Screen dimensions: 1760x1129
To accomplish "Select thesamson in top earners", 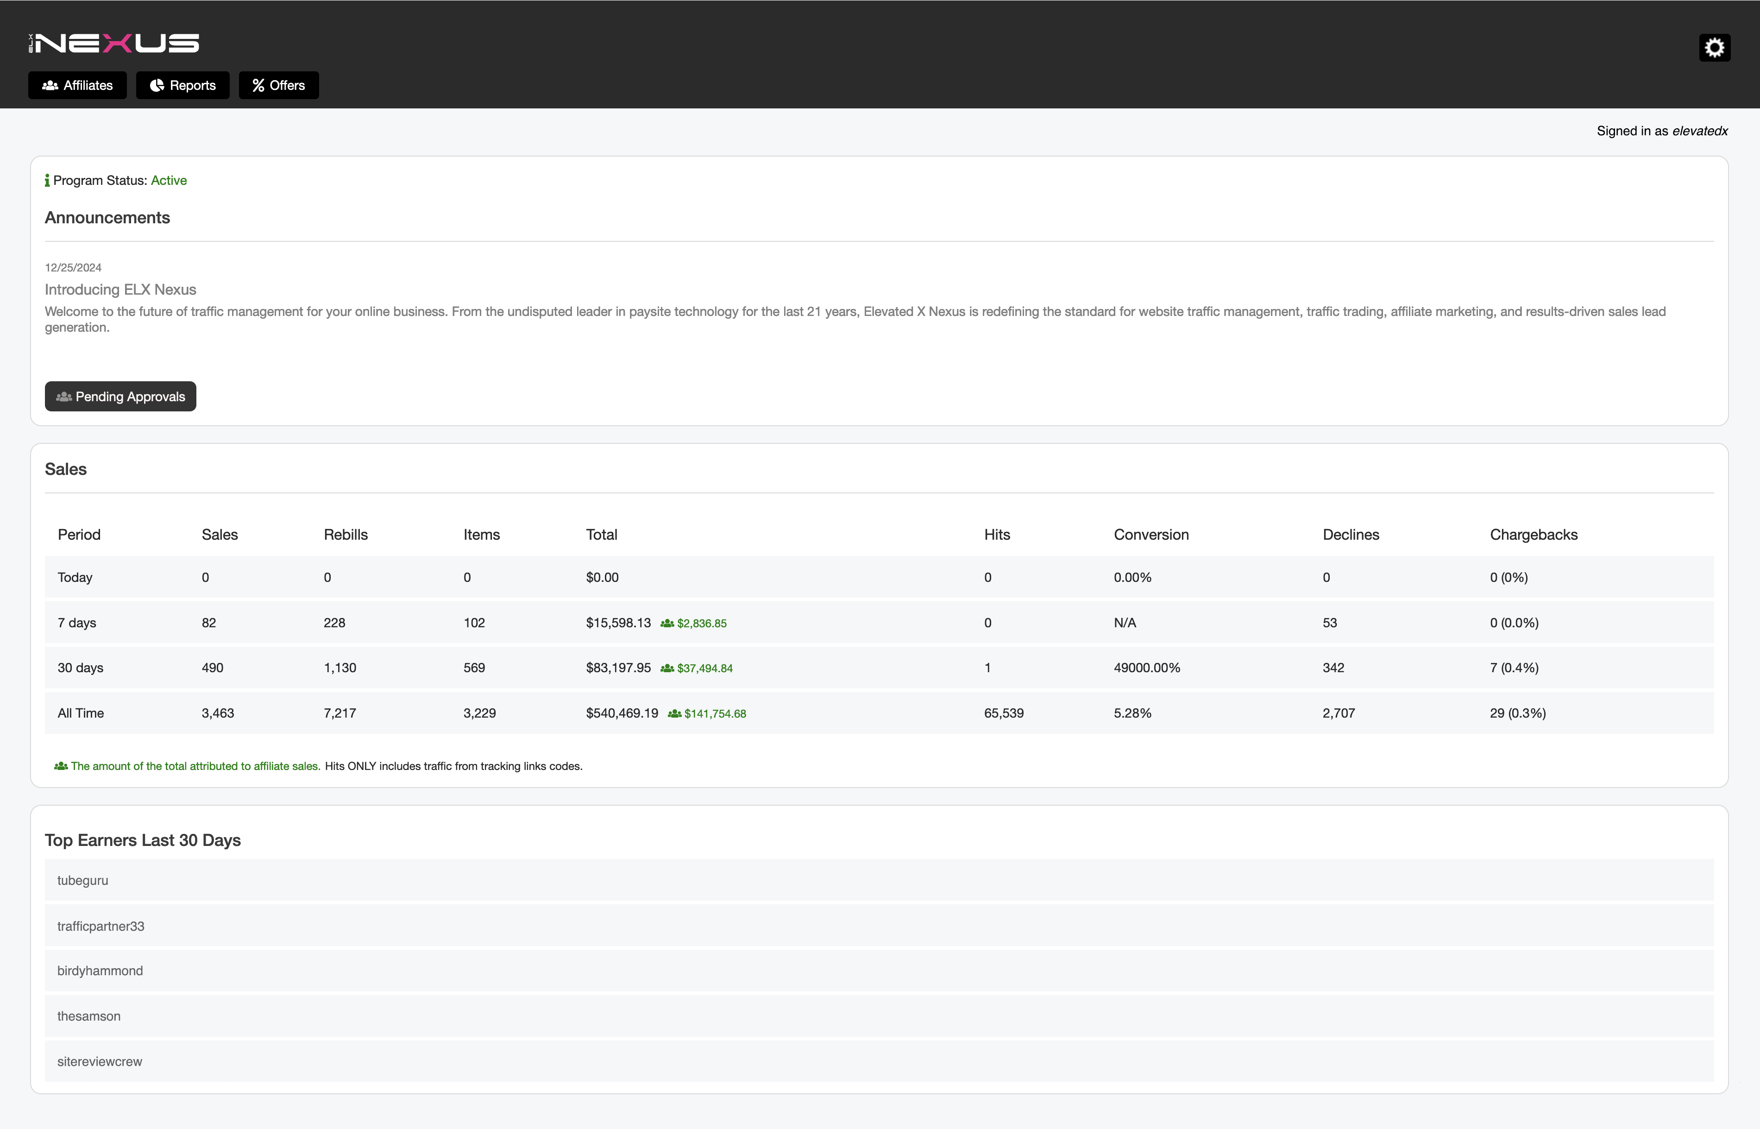I will click(x=88, y=1016).
